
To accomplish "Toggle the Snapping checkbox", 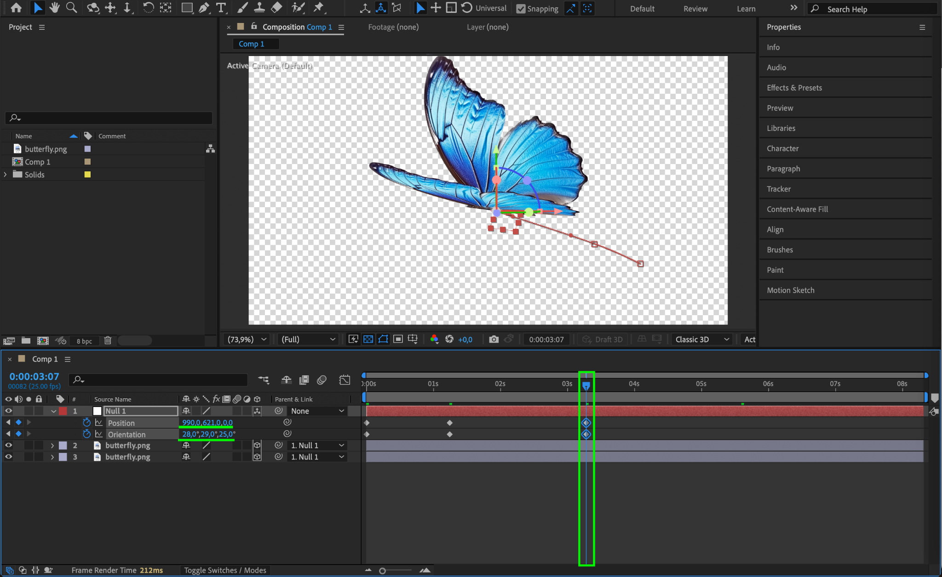I will point(521,9).
